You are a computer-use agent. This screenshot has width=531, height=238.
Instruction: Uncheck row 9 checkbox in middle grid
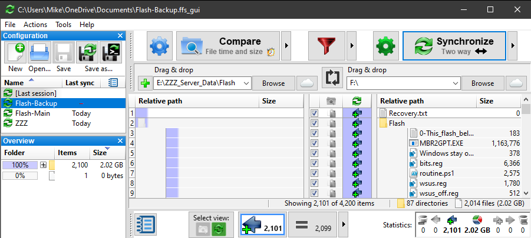pos(314,193)
